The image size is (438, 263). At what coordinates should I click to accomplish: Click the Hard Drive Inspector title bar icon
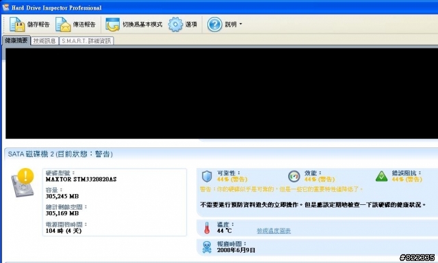tap(5, 8)
